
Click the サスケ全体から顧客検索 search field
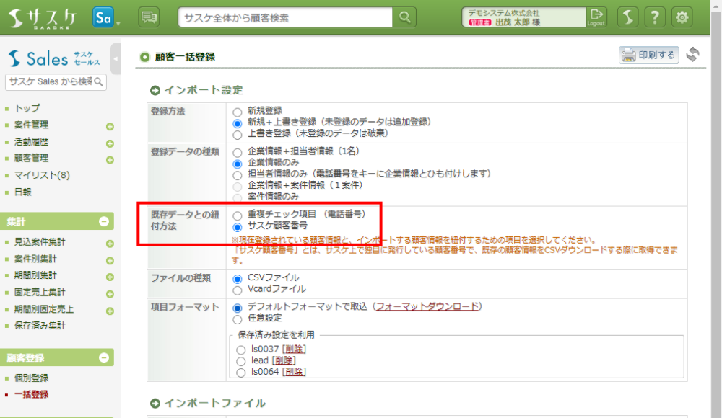tap(286, 17)
